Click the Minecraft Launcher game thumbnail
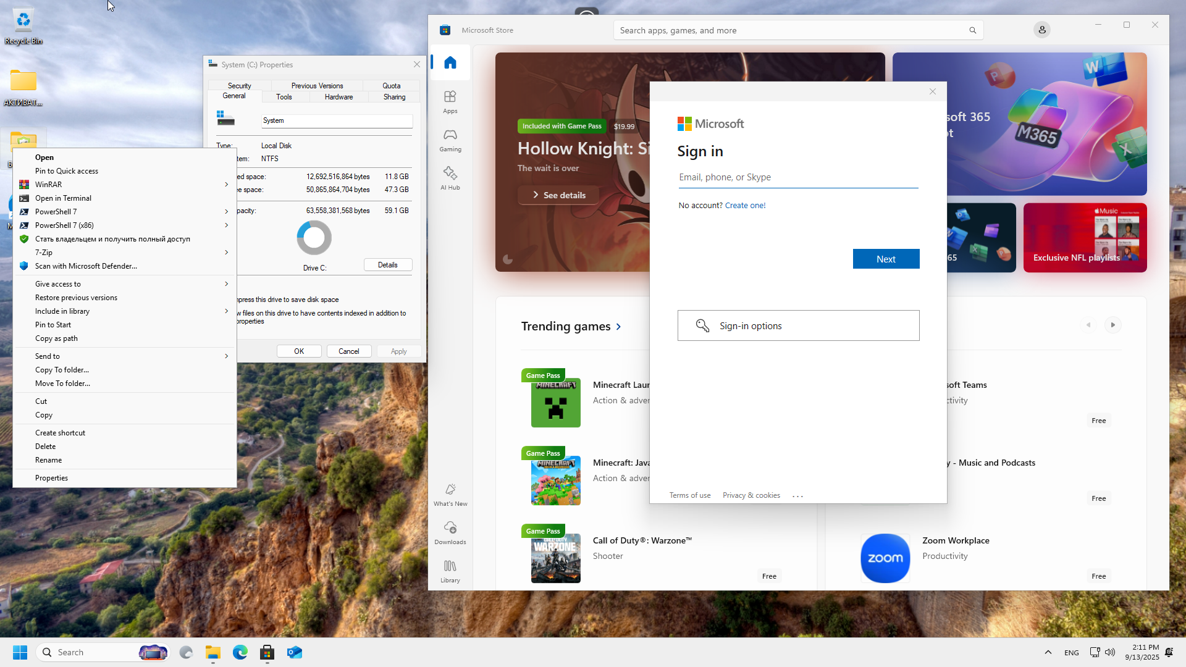This screenshot has width=1186, height=667. click(556, 403)
